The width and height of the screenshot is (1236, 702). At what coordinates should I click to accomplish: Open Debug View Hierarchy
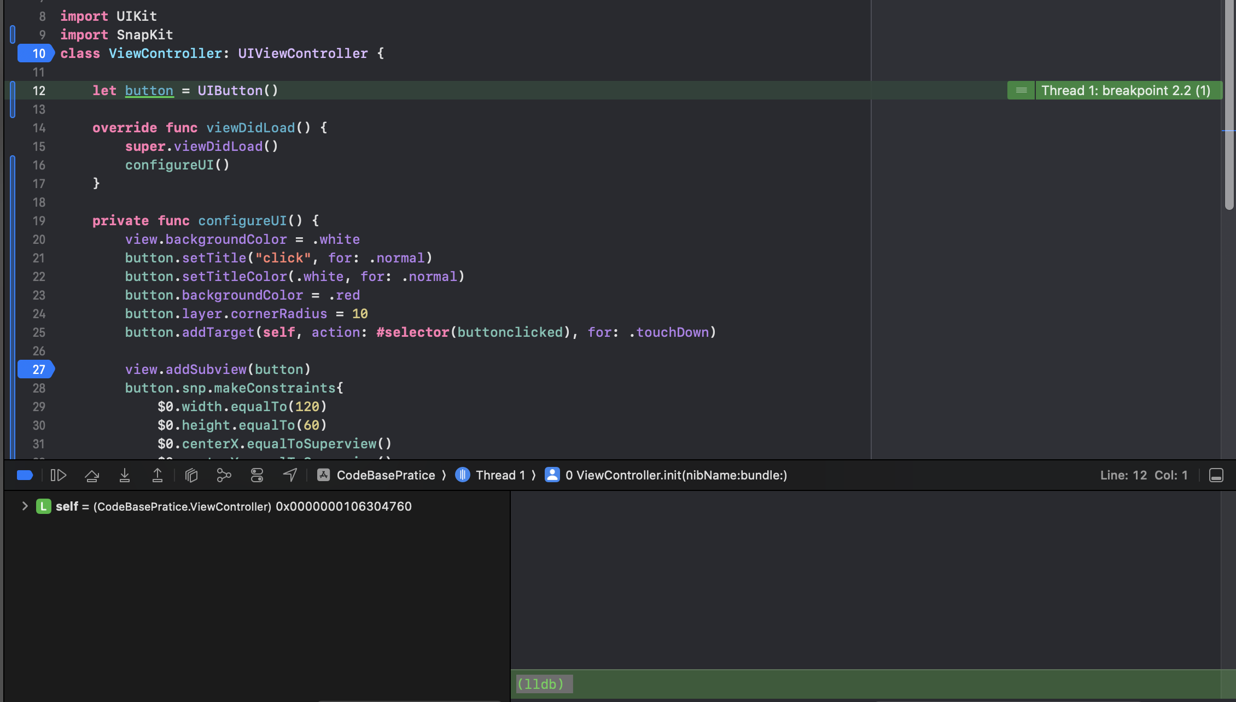pyautogui.click(x=191, y=475)
